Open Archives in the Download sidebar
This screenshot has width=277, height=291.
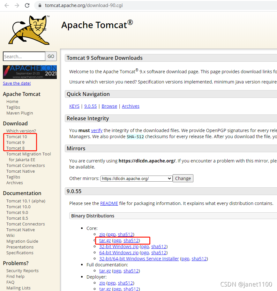pos(15,183)
